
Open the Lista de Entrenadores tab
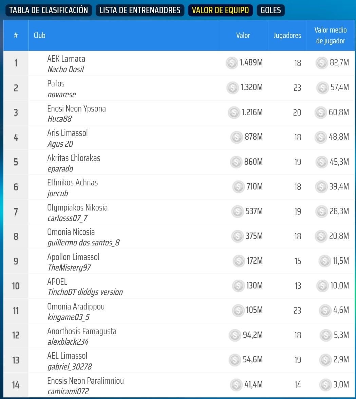pos(140,10)
